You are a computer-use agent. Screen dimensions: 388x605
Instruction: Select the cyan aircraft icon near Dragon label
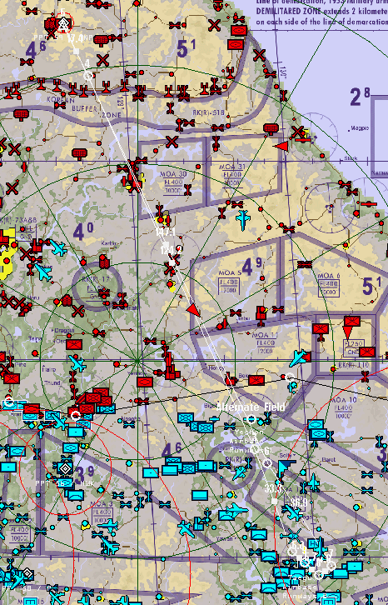(x=77, y=364)
